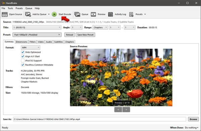
Task: Click the Duration value 00:00:15
Action: (x=153, y=27)
